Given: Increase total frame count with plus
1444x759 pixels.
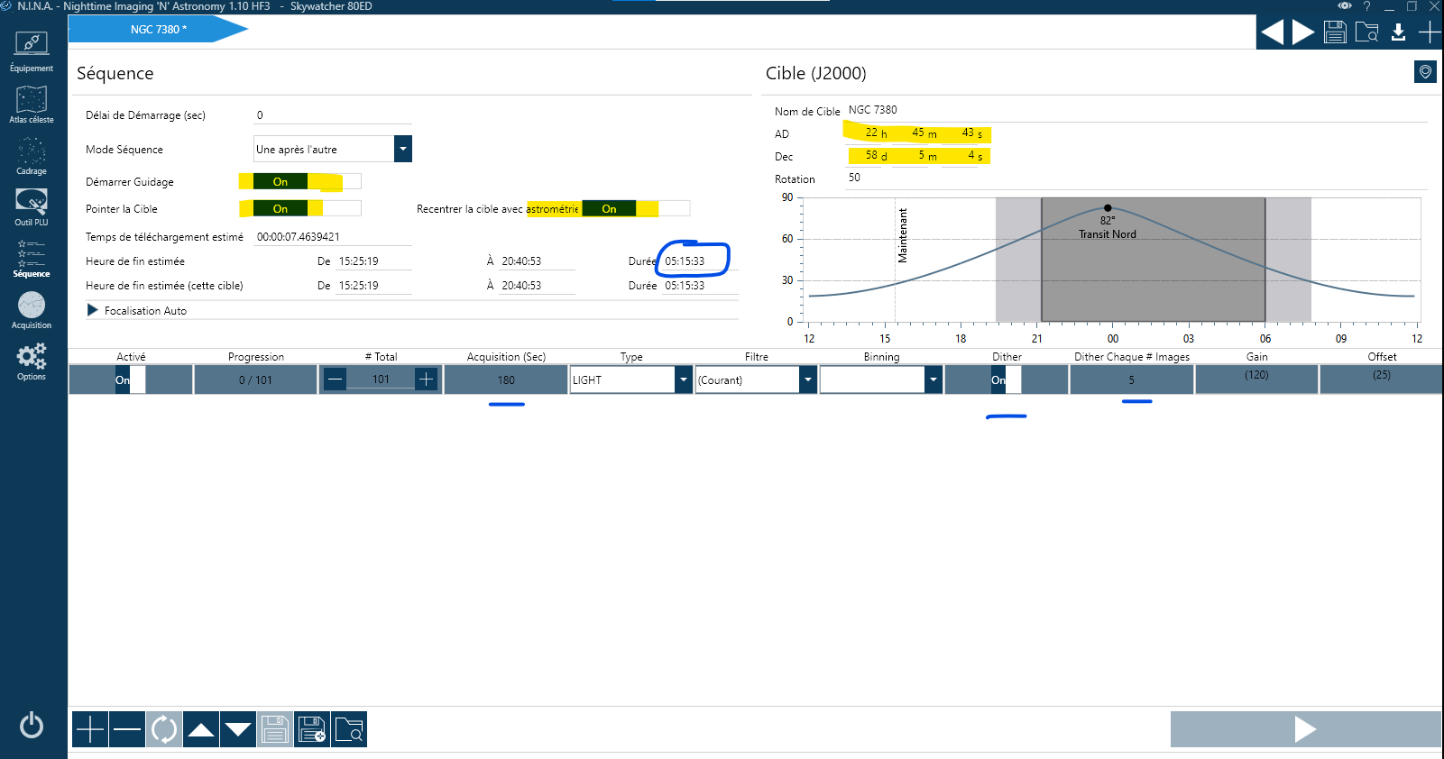Looking at the screenshot, I should click(x=427, y=379).
